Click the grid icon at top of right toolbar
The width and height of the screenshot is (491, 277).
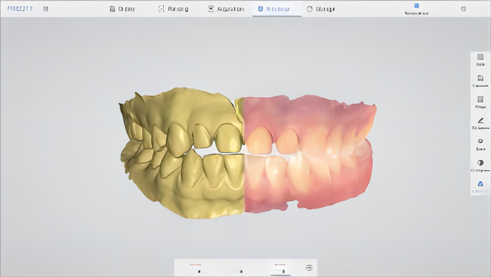point(480,57)
